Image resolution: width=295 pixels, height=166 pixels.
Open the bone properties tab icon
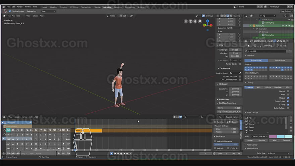[x=278, y=41]
